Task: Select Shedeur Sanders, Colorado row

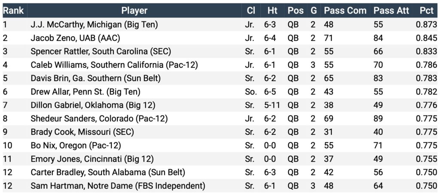Action: [220, 118]
